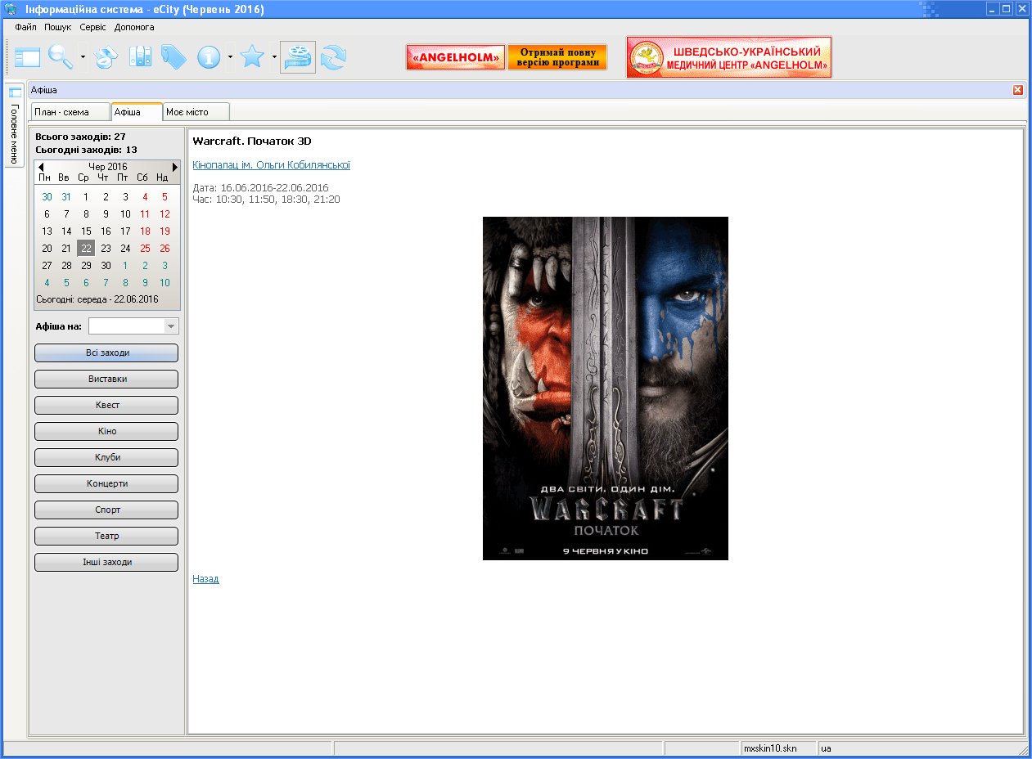Image resolution: width=1032 pixels, height=759 pixels.
Task: Open the Сервіс menu
Action: tap(92, 27)
